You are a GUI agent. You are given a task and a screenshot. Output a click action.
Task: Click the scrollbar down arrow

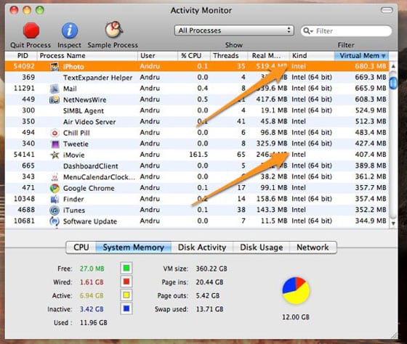click(393, 224)
